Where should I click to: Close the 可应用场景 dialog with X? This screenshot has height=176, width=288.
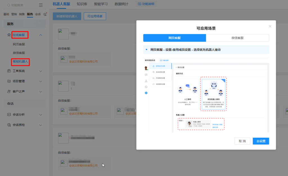(270, 26)
